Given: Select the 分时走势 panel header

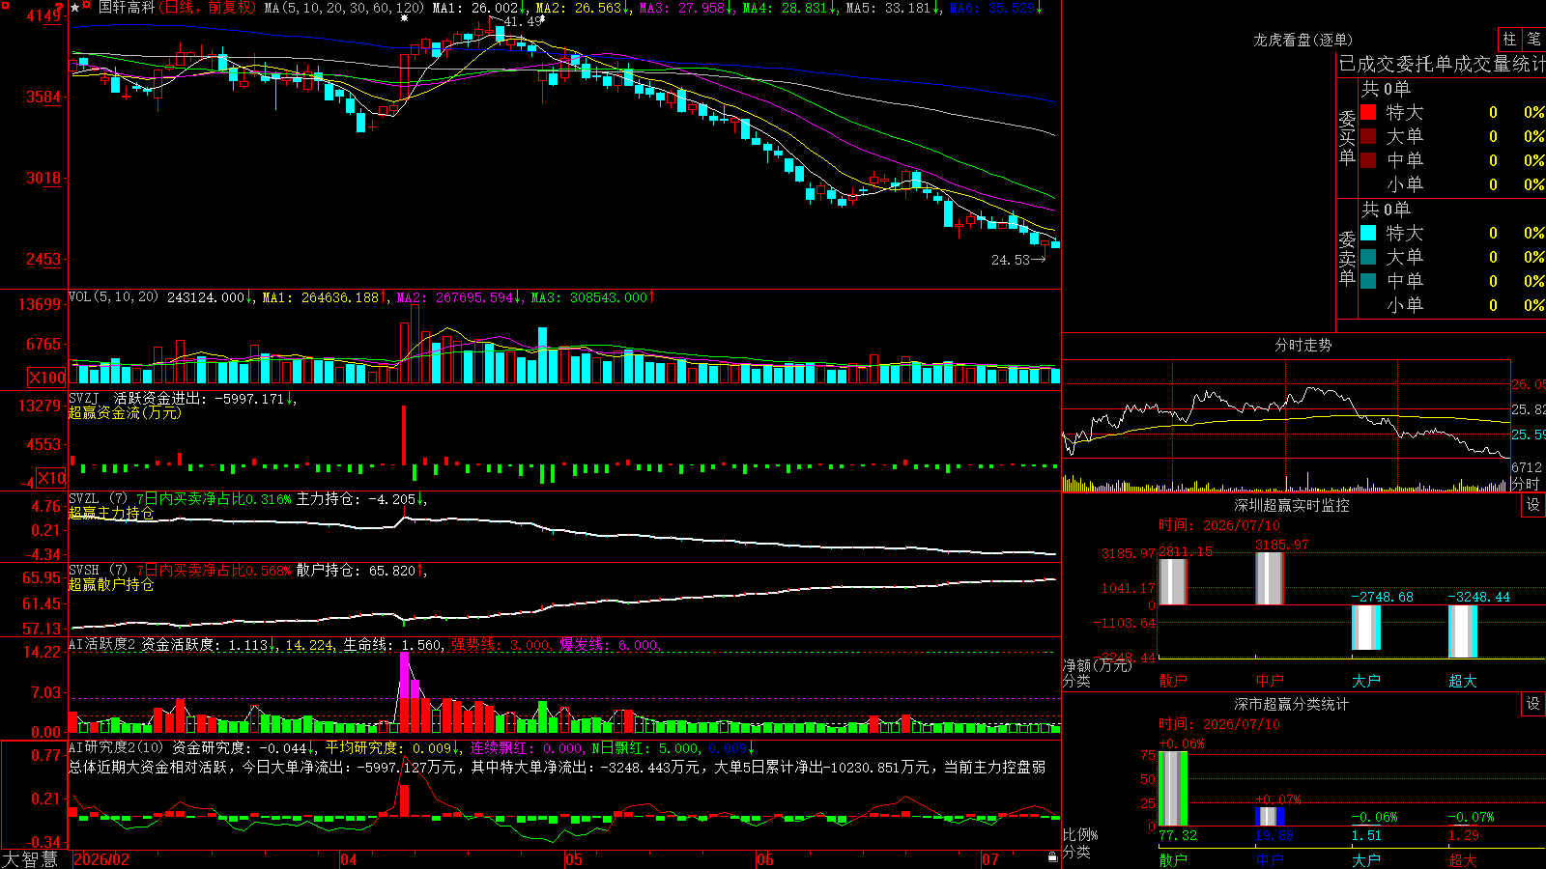Looking at the screenshot, I should point(1303,345).
